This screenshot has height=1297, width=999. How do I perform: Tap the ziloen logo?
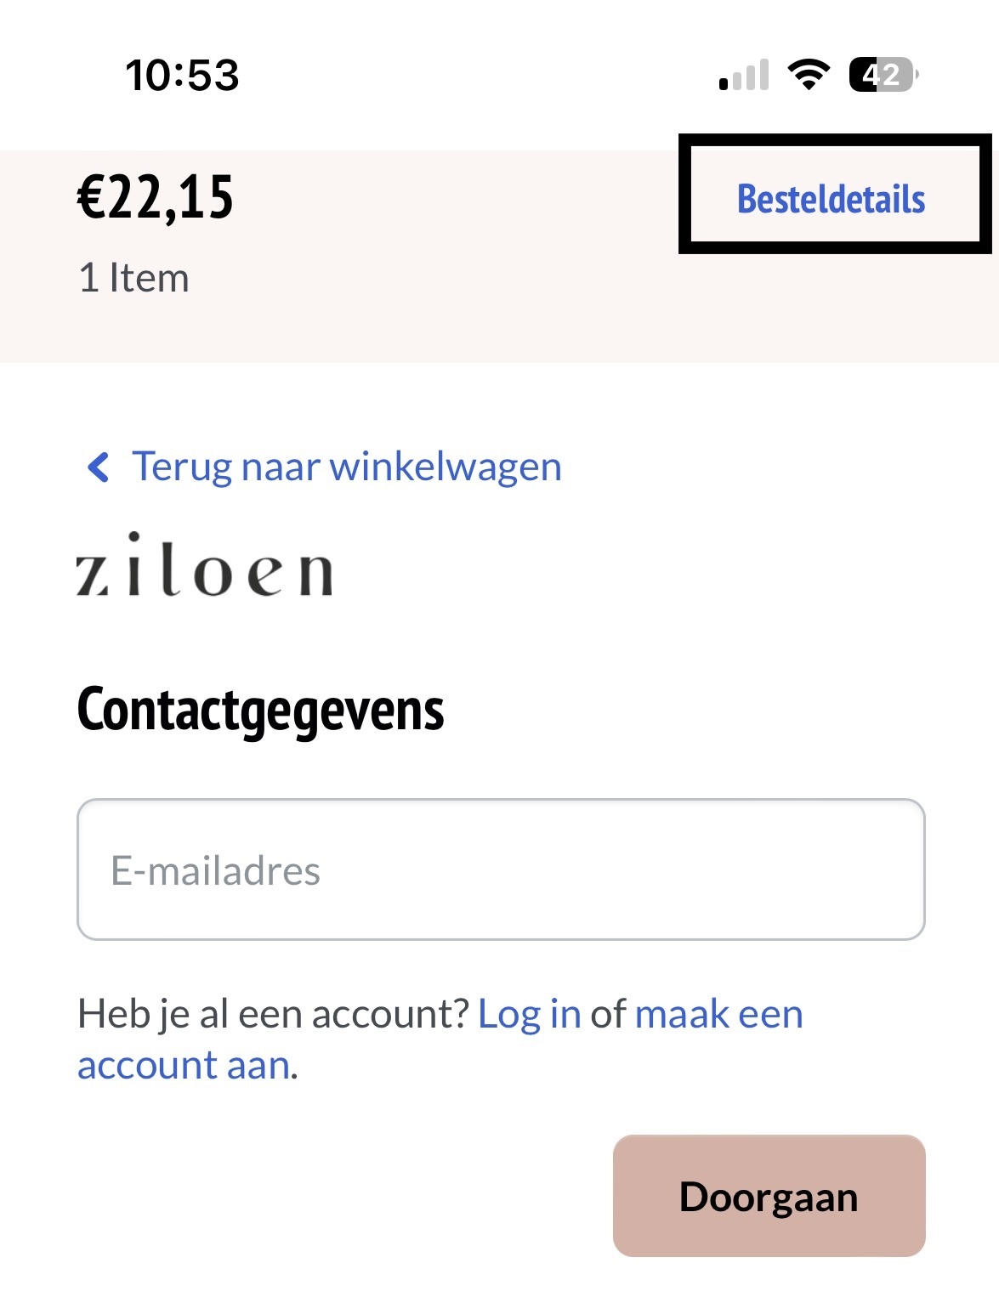pyautogui.click(x=204, y=565)
